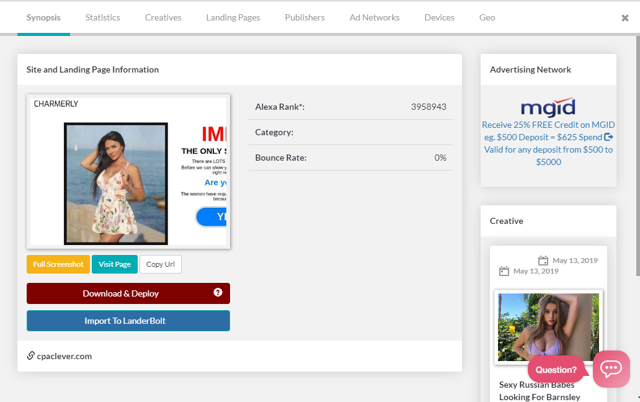Viewport: 640px width, 402px height.
Task: Go to the Landing Pages tab
Action: click(x=233, y=17)
